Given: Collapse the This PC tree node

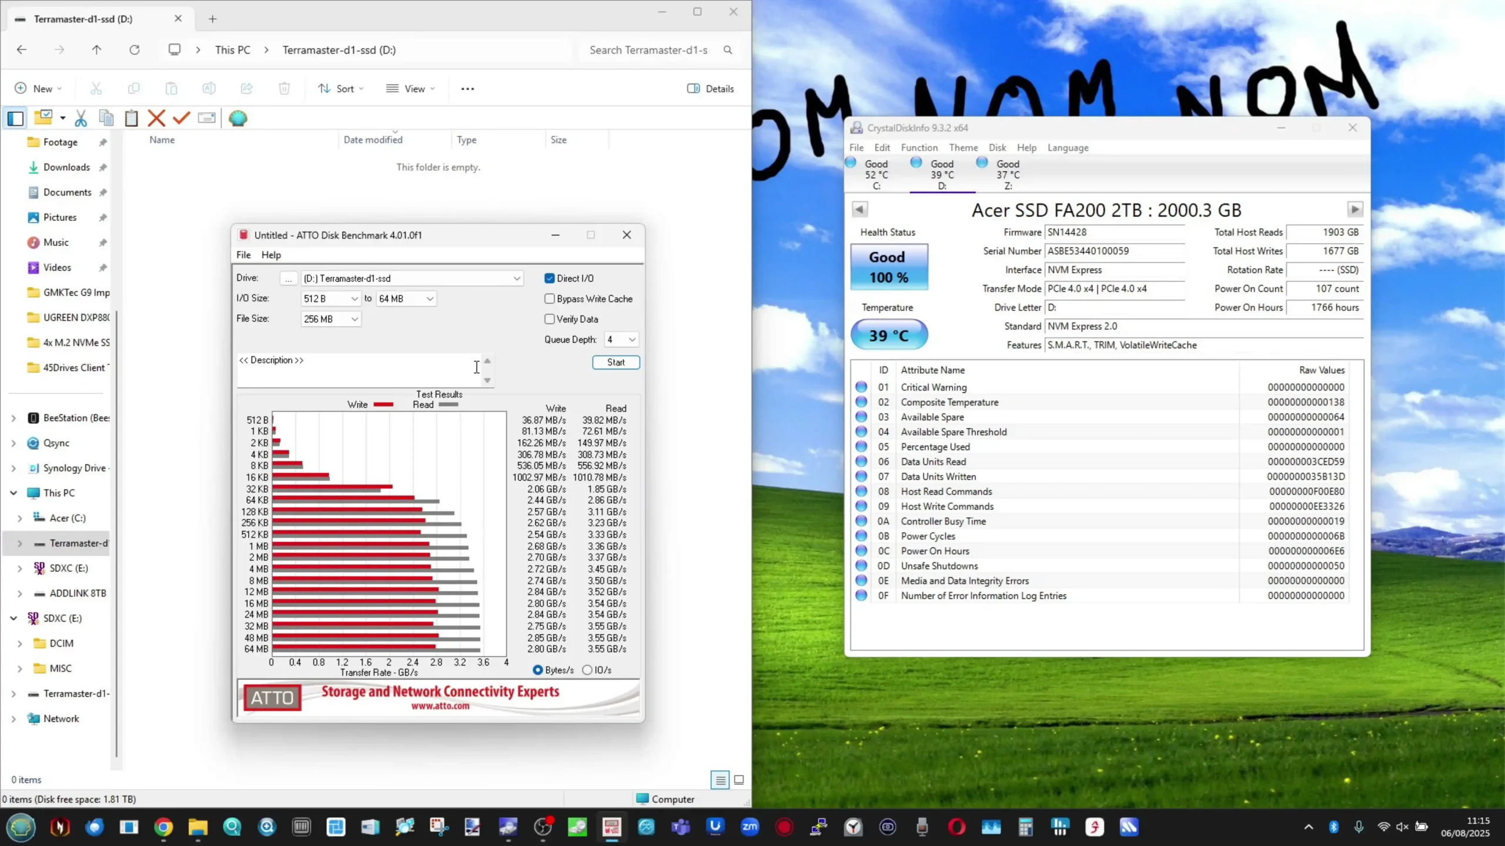Looking at the screenshot, I should 14,493.
